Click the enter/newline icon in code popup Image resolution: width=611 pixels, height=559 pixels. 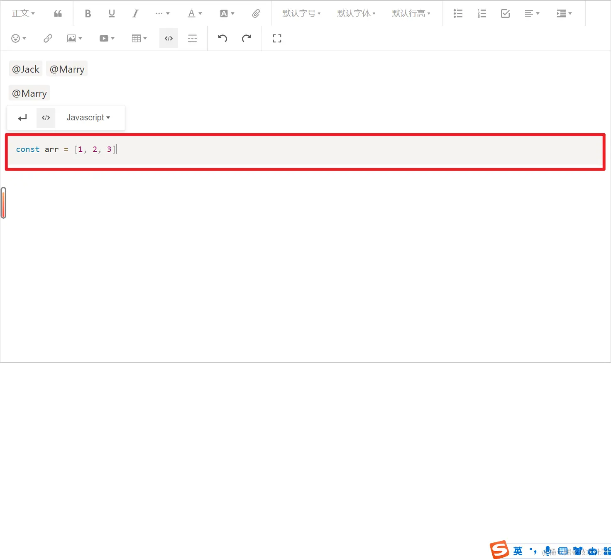22,118
